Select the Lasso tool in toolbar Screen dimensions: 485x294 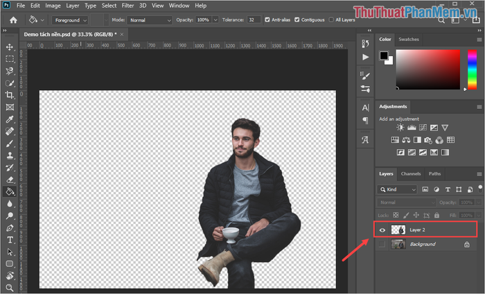[10, 71]
